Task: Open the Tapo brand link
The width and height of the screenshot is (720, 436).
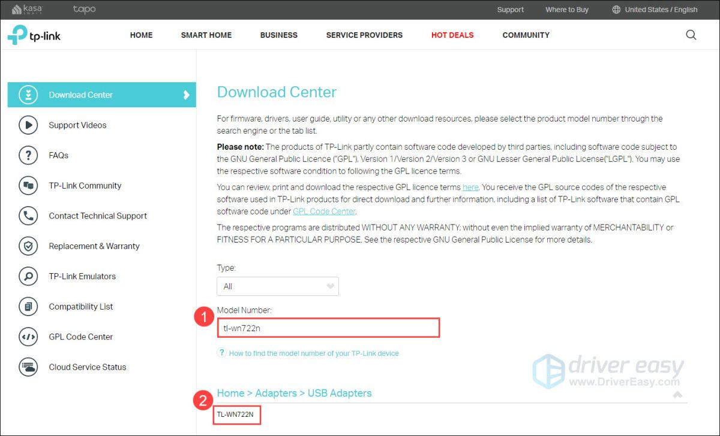Action: click(84, 10)
